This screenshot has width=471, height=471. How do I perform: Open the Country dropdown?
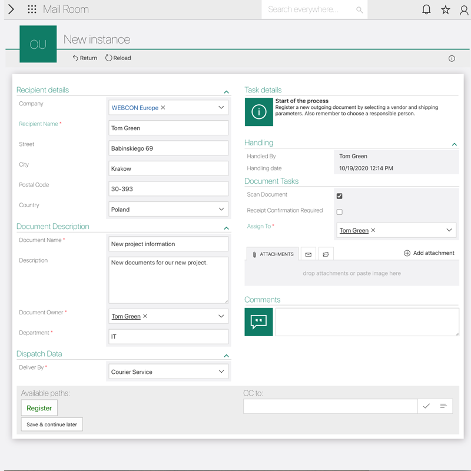point(221,210)
